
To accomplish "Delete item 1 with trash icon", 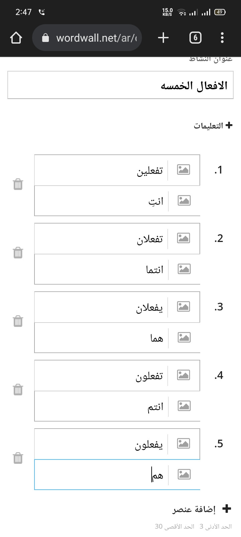I will pyautogui.click(x=18, y=184).
